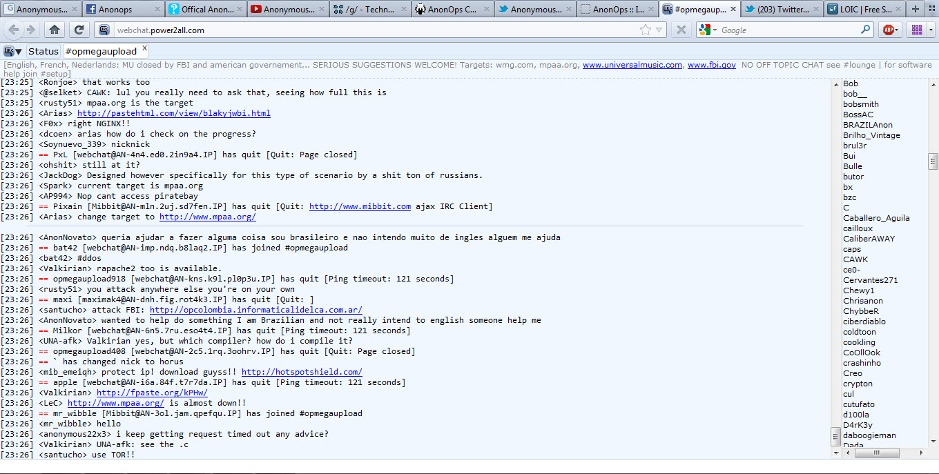Select user Cervantes271 in nick list
Viewport: 939px width, 474px height.
coord(871,280)
